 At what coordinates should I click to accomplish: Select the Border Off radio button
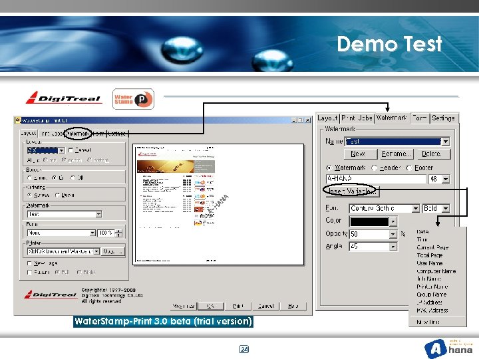pos(73,178)
